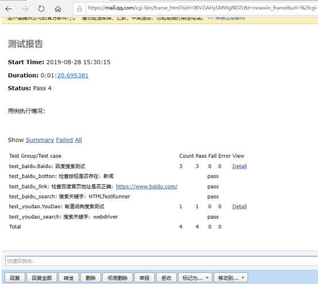Expand the 移动到... dropdown
This screenshot has height=284, width=318.
(x=231, y=278)
